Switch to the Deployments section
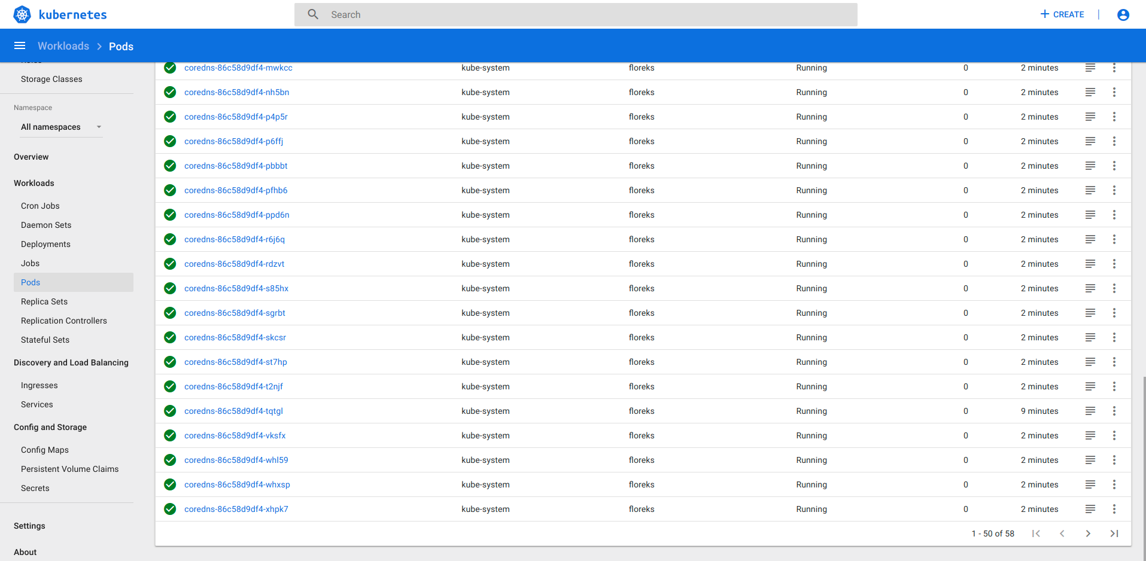This screenshot has height=561, width=1146. 45,244
